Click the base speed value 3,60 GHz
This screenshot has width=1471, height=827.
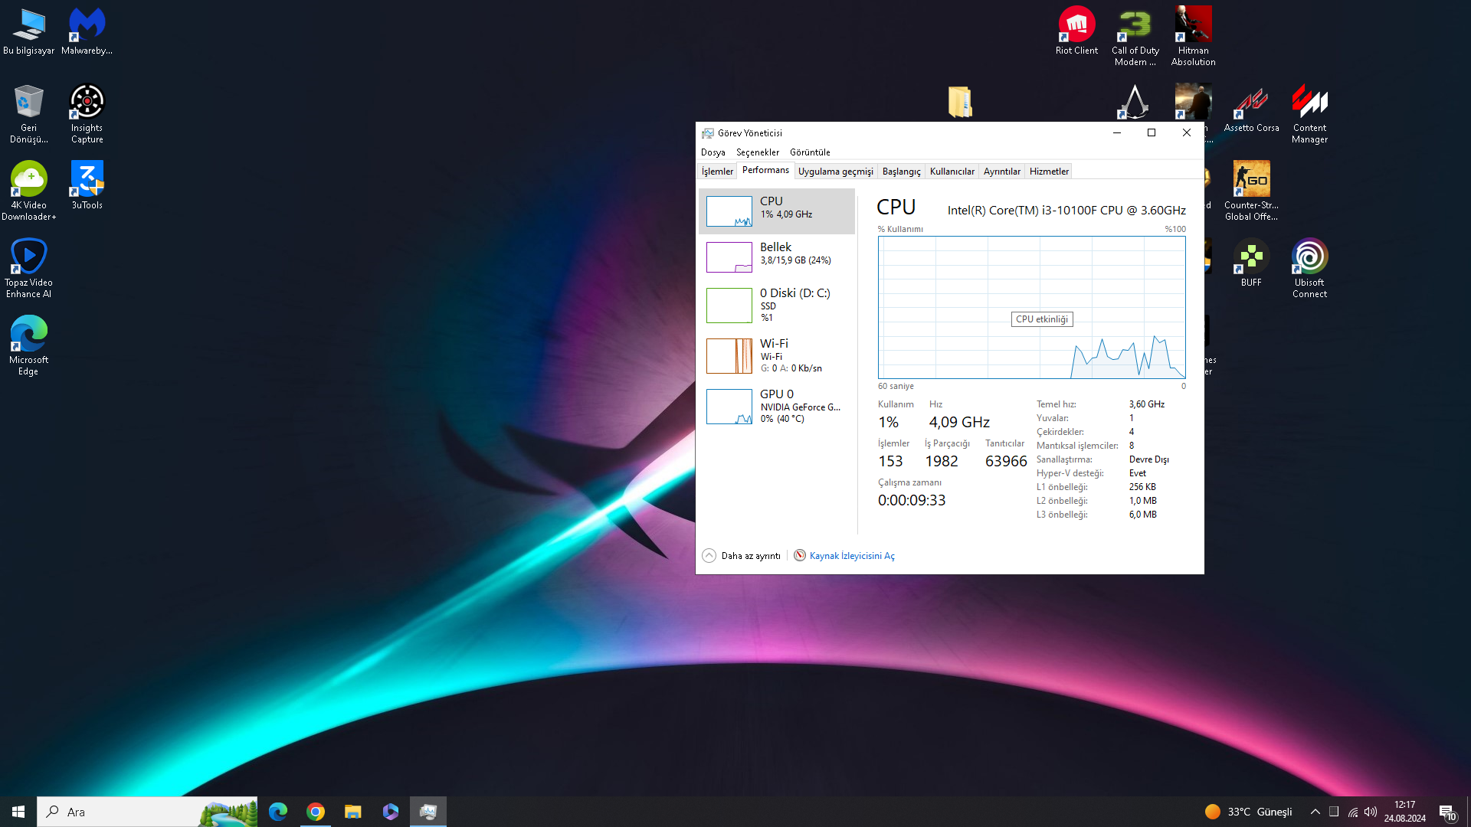click(x=1146, y=404)
